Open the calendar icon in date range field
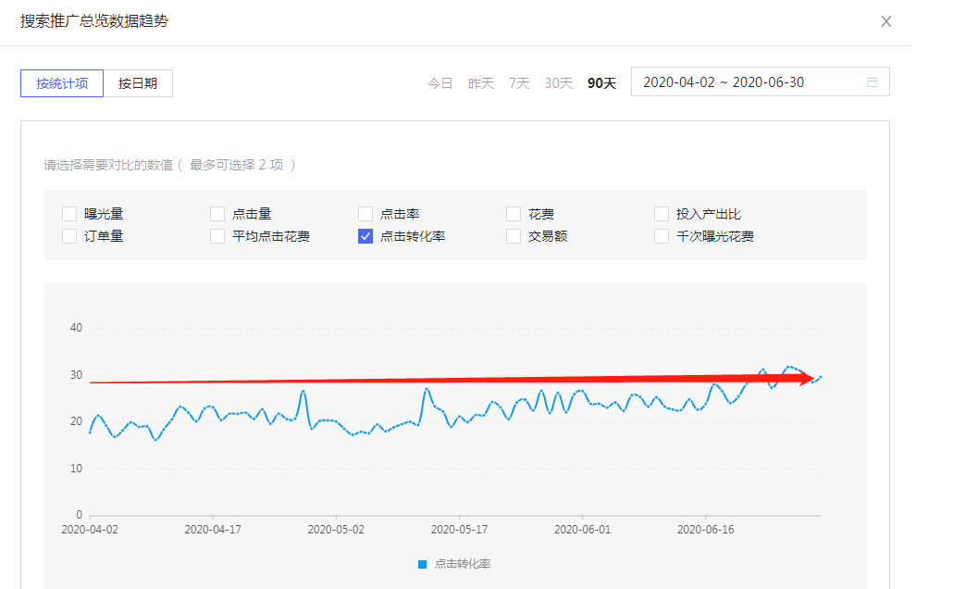Viewport: 978px width, 589px height. click(x=873, y=82)
